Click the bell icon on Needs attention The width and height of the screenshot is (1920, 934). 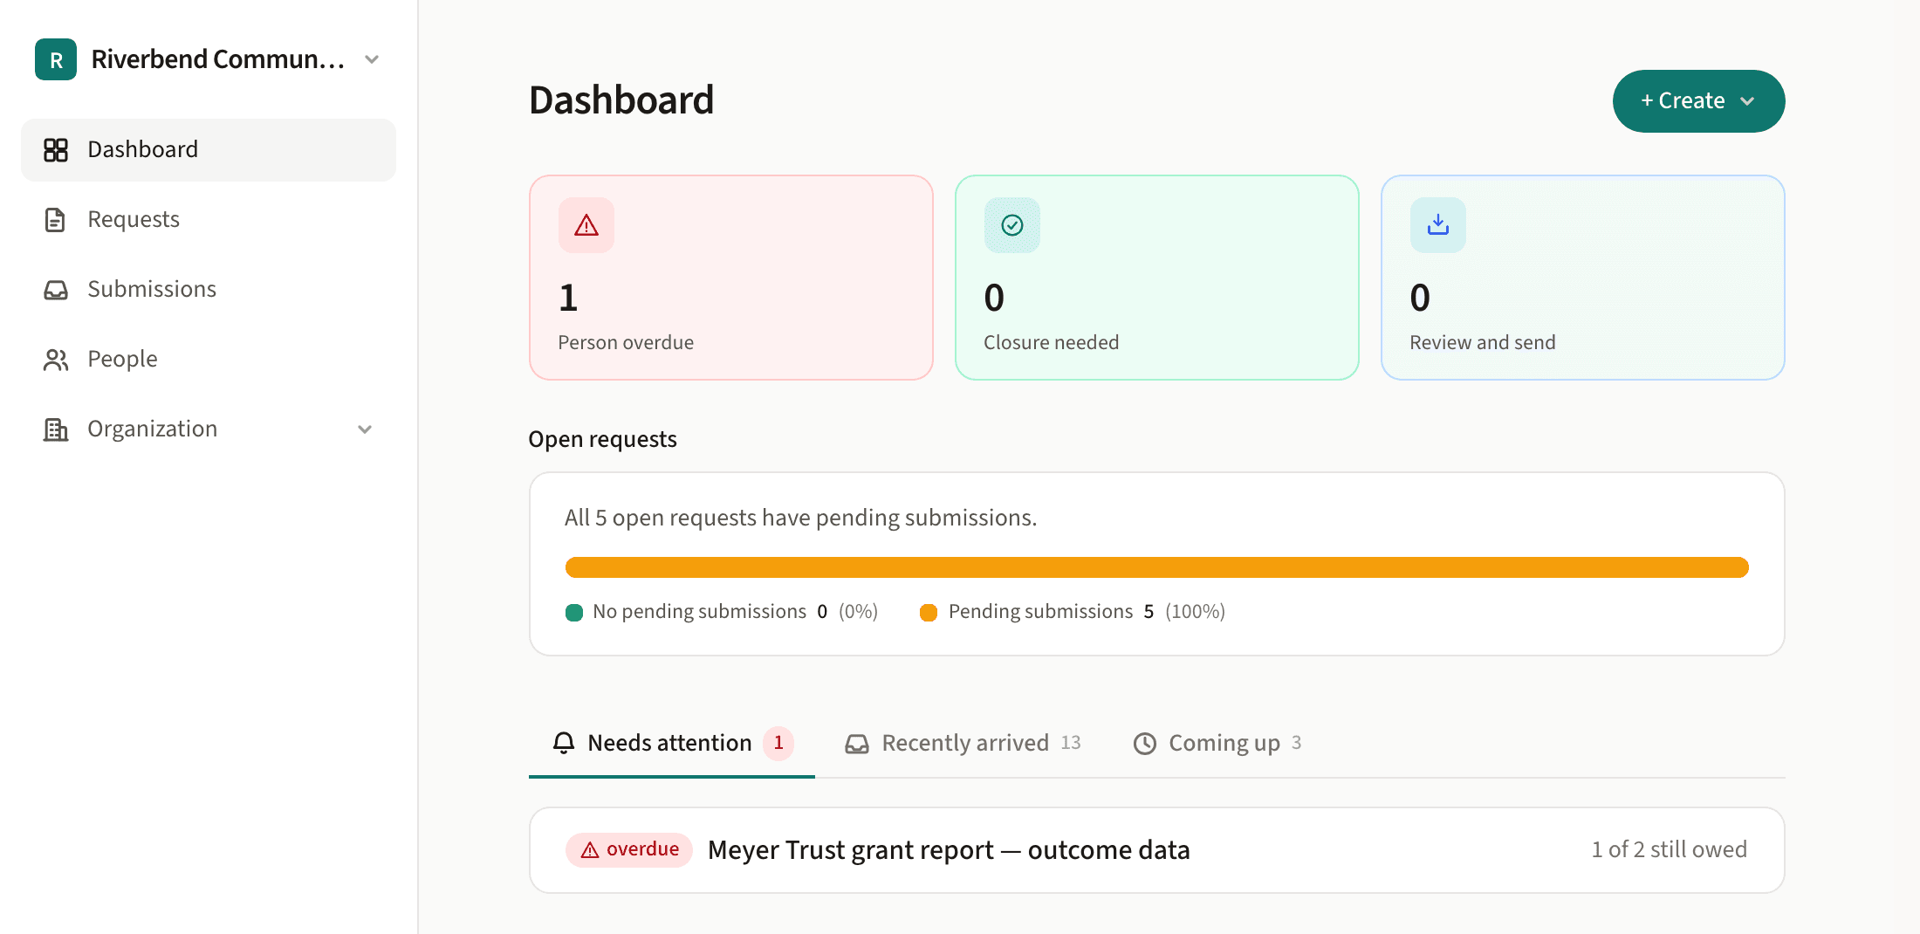click(564, 743)
